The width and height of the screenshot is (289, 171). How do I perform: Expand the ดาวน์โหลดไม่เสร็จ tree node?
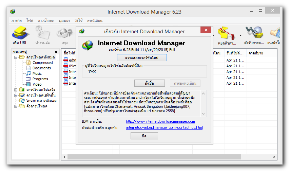(16, 90)
